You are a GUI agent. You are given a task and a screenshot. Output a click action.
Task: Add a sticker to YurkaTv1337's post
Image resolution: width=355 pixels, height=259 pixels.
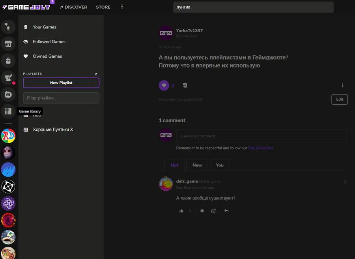pos(185,85)
